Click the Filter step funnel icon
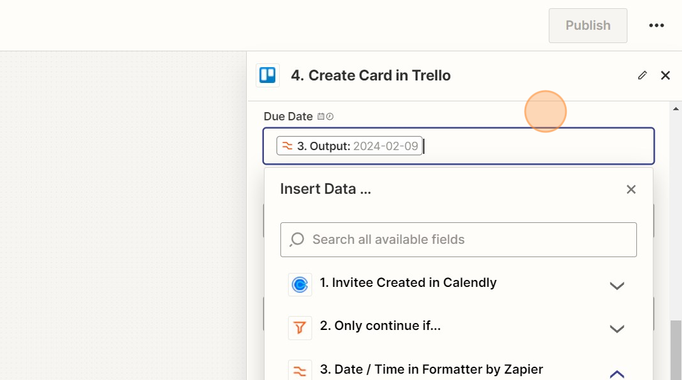Screen dimensions: 682x380 (299, 328)
